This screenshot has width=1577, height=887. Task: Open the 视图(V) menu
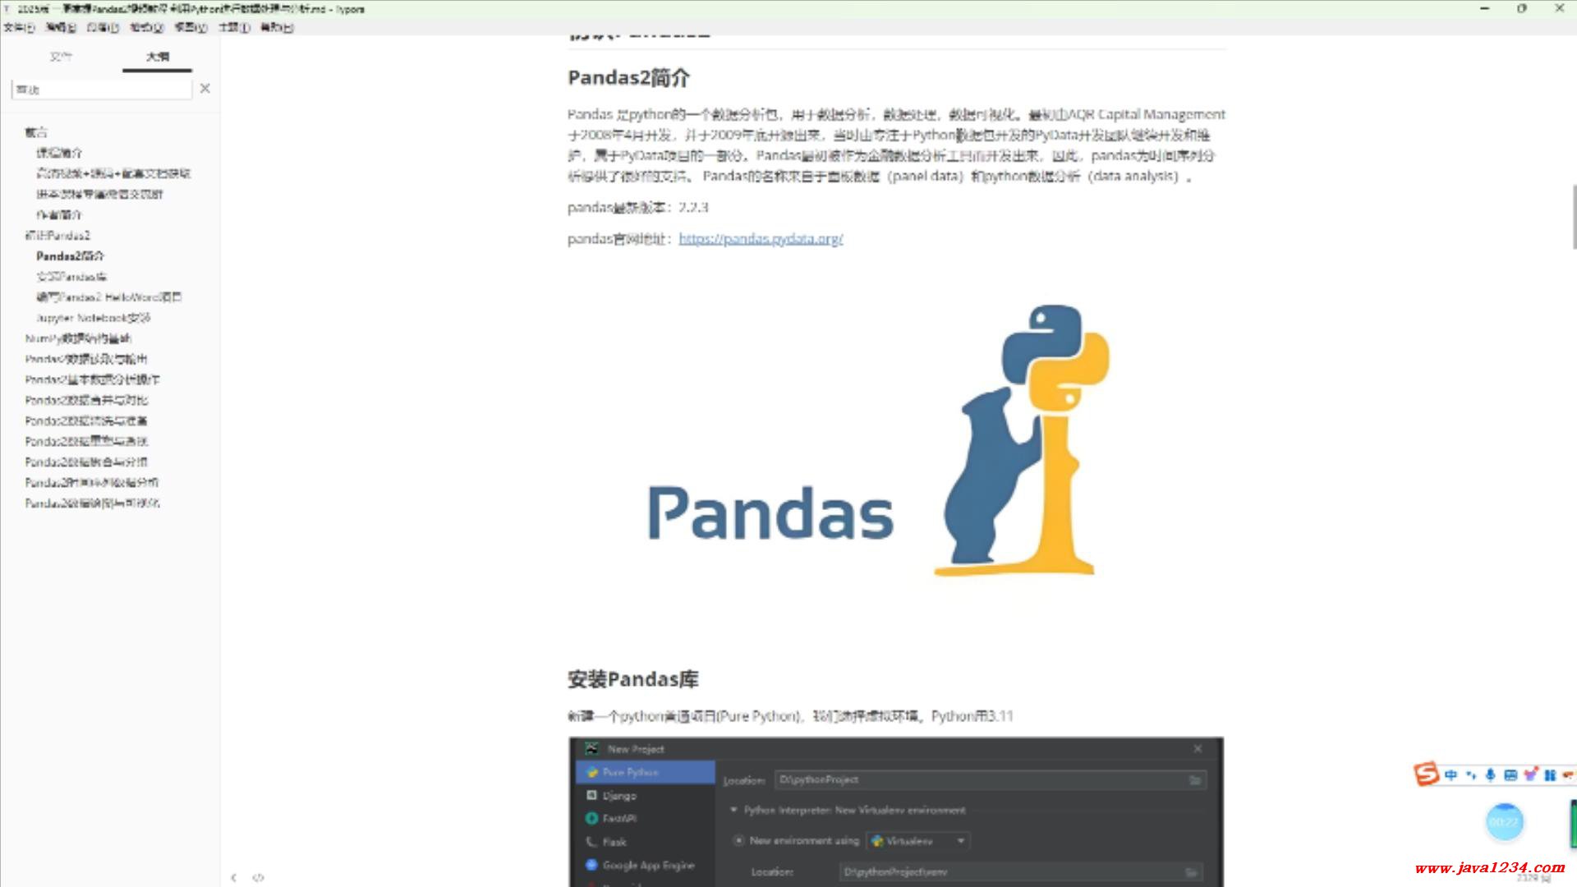click(191, 27)
